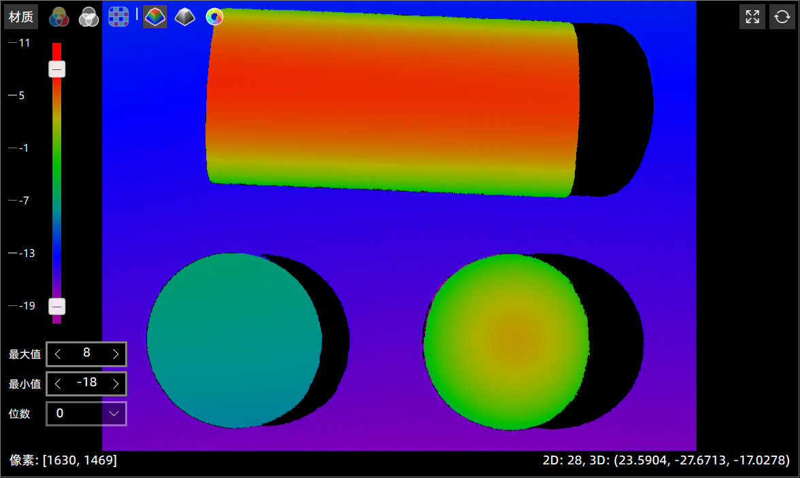Click the teal circular object in the depth map
Screen dimensions: 800x478
click(234, 340)
